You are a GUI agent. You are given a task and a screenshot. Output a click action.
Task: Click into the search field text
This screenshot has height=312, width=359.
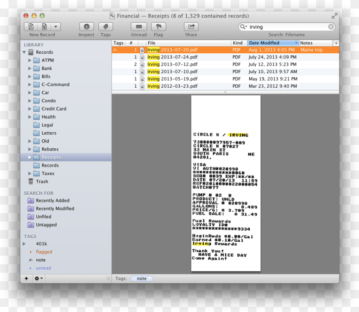point(287,27)
